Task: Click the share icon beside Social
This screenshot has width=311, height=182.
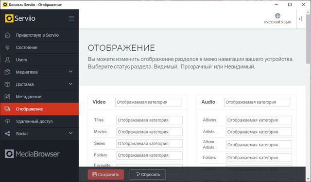Action: 8,134
